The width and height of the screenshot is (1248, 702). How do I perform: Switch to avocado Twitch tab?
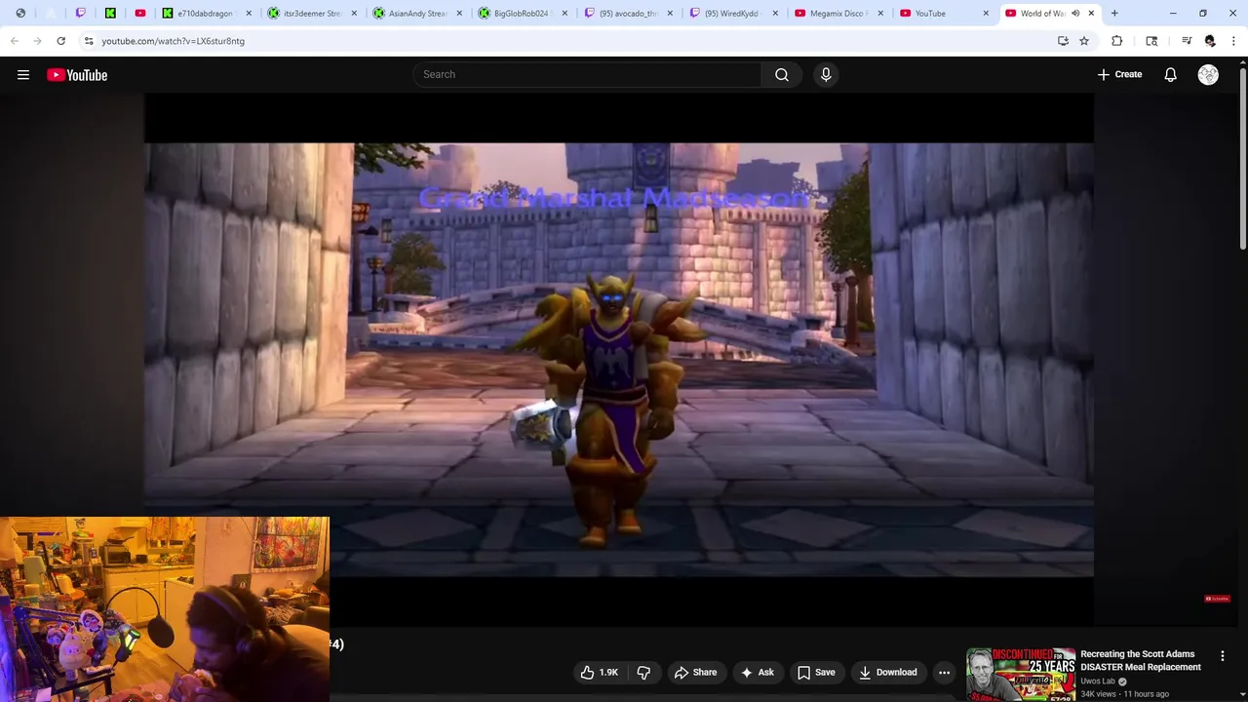(627, 14)
